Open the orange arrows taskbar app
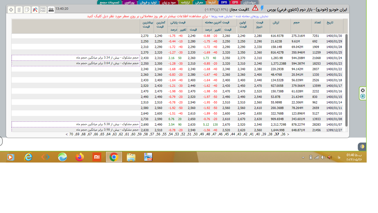This screenshot has height=213, width=378. point(45,157)
